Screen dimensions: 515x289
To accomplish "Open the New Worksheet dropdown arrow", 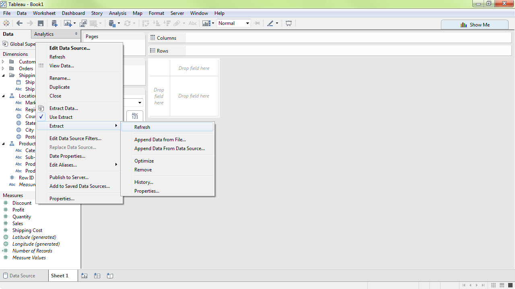I will [x=74, y=23].
